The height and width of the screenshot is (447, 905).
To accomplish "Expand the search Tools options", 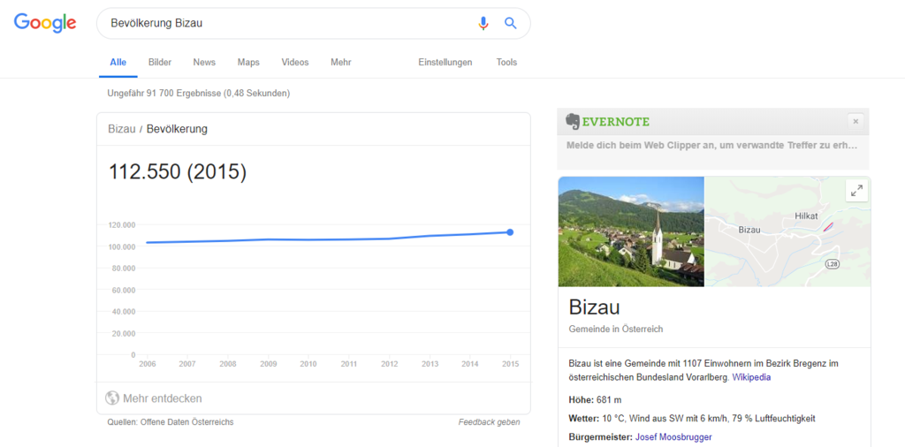I will [x=506, y=63].
